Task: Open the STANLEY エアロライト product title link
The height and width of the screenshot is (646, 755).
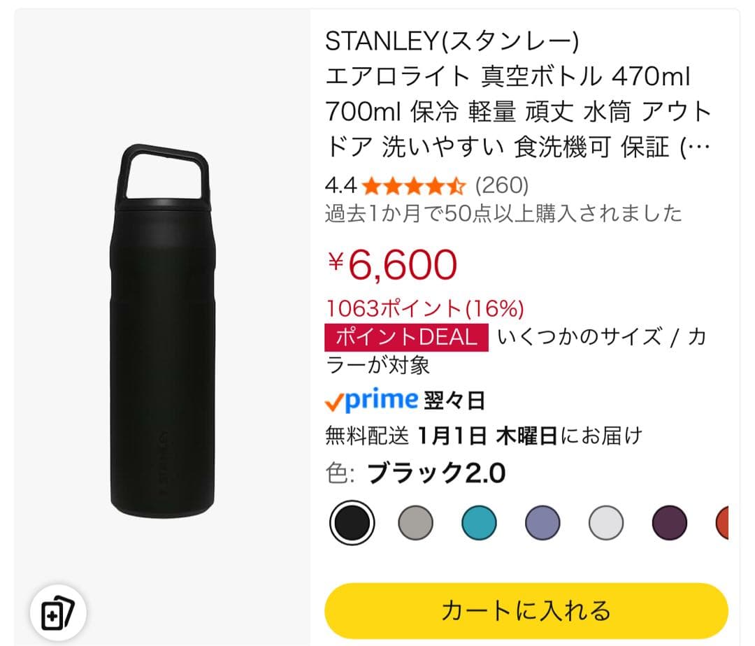Action: coord(517,94)
